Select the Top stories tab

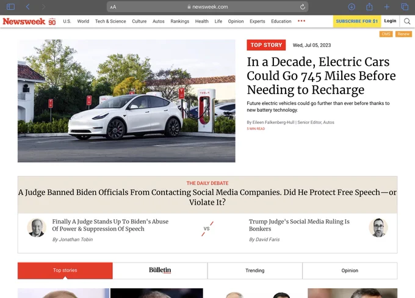pos(65,271)
